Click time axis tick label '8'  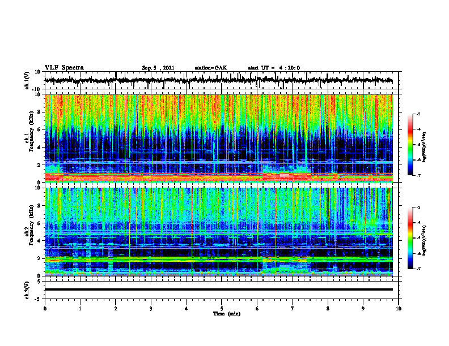328,309
